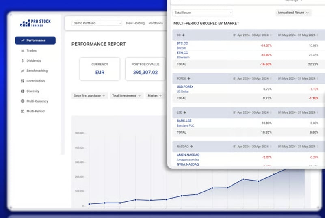Open the Demo Portfolio dropdown

tap(97, 23)
